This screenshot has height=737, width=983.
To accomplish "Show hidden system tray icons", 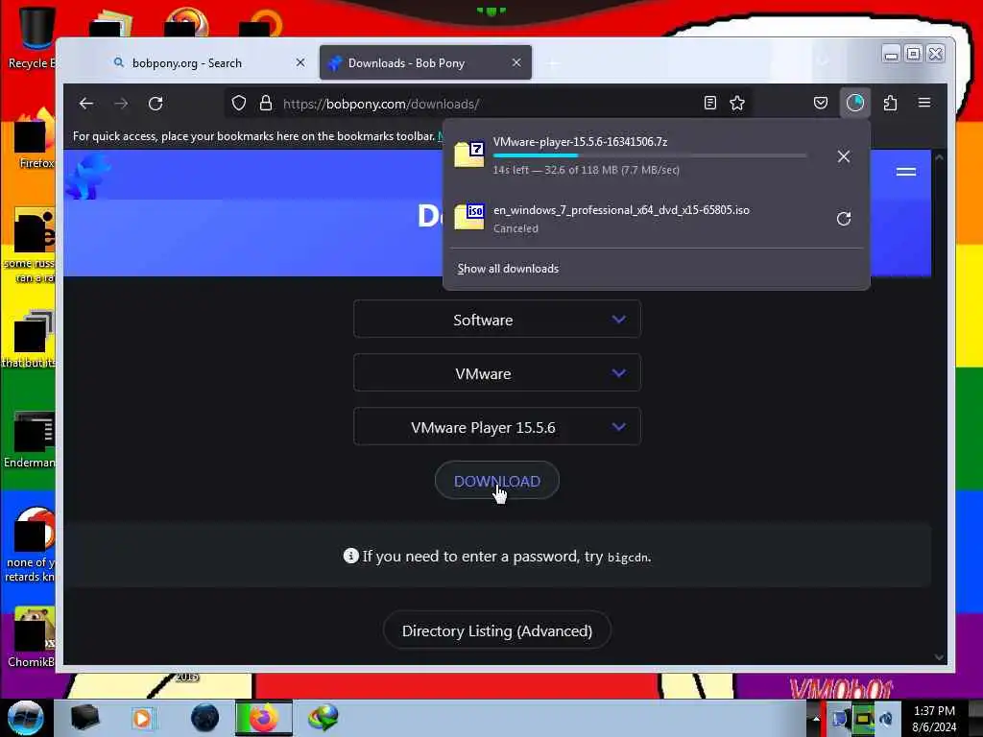I will point(815,718).
